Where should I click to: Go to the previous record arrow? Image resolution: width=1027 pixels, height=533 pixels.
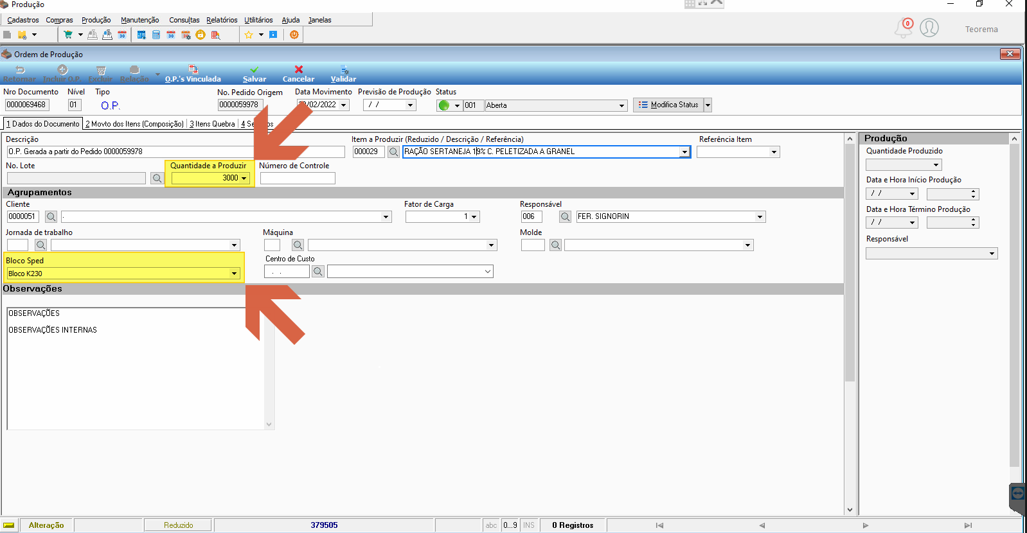click(x=762, y=525)
